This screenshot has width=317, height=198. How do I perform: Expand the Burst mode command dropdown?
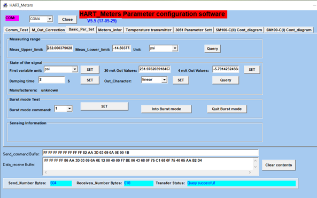tap(69, 109)
